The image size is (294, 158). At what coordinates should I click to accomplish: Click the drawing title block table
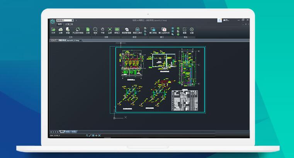pyautogui.click(x=184, y=99)
